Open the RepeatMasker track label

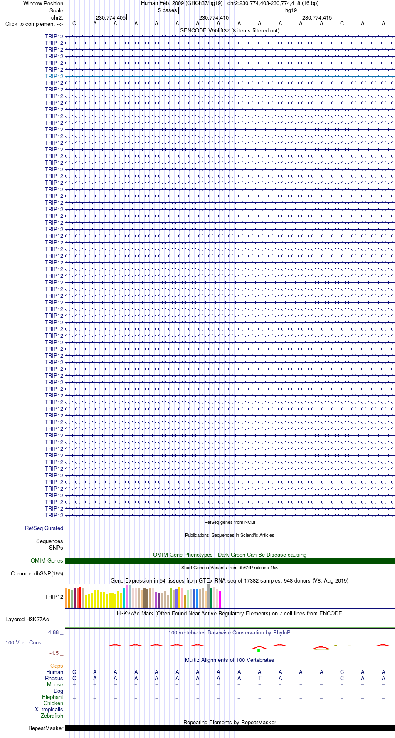(x=46, y=728)
